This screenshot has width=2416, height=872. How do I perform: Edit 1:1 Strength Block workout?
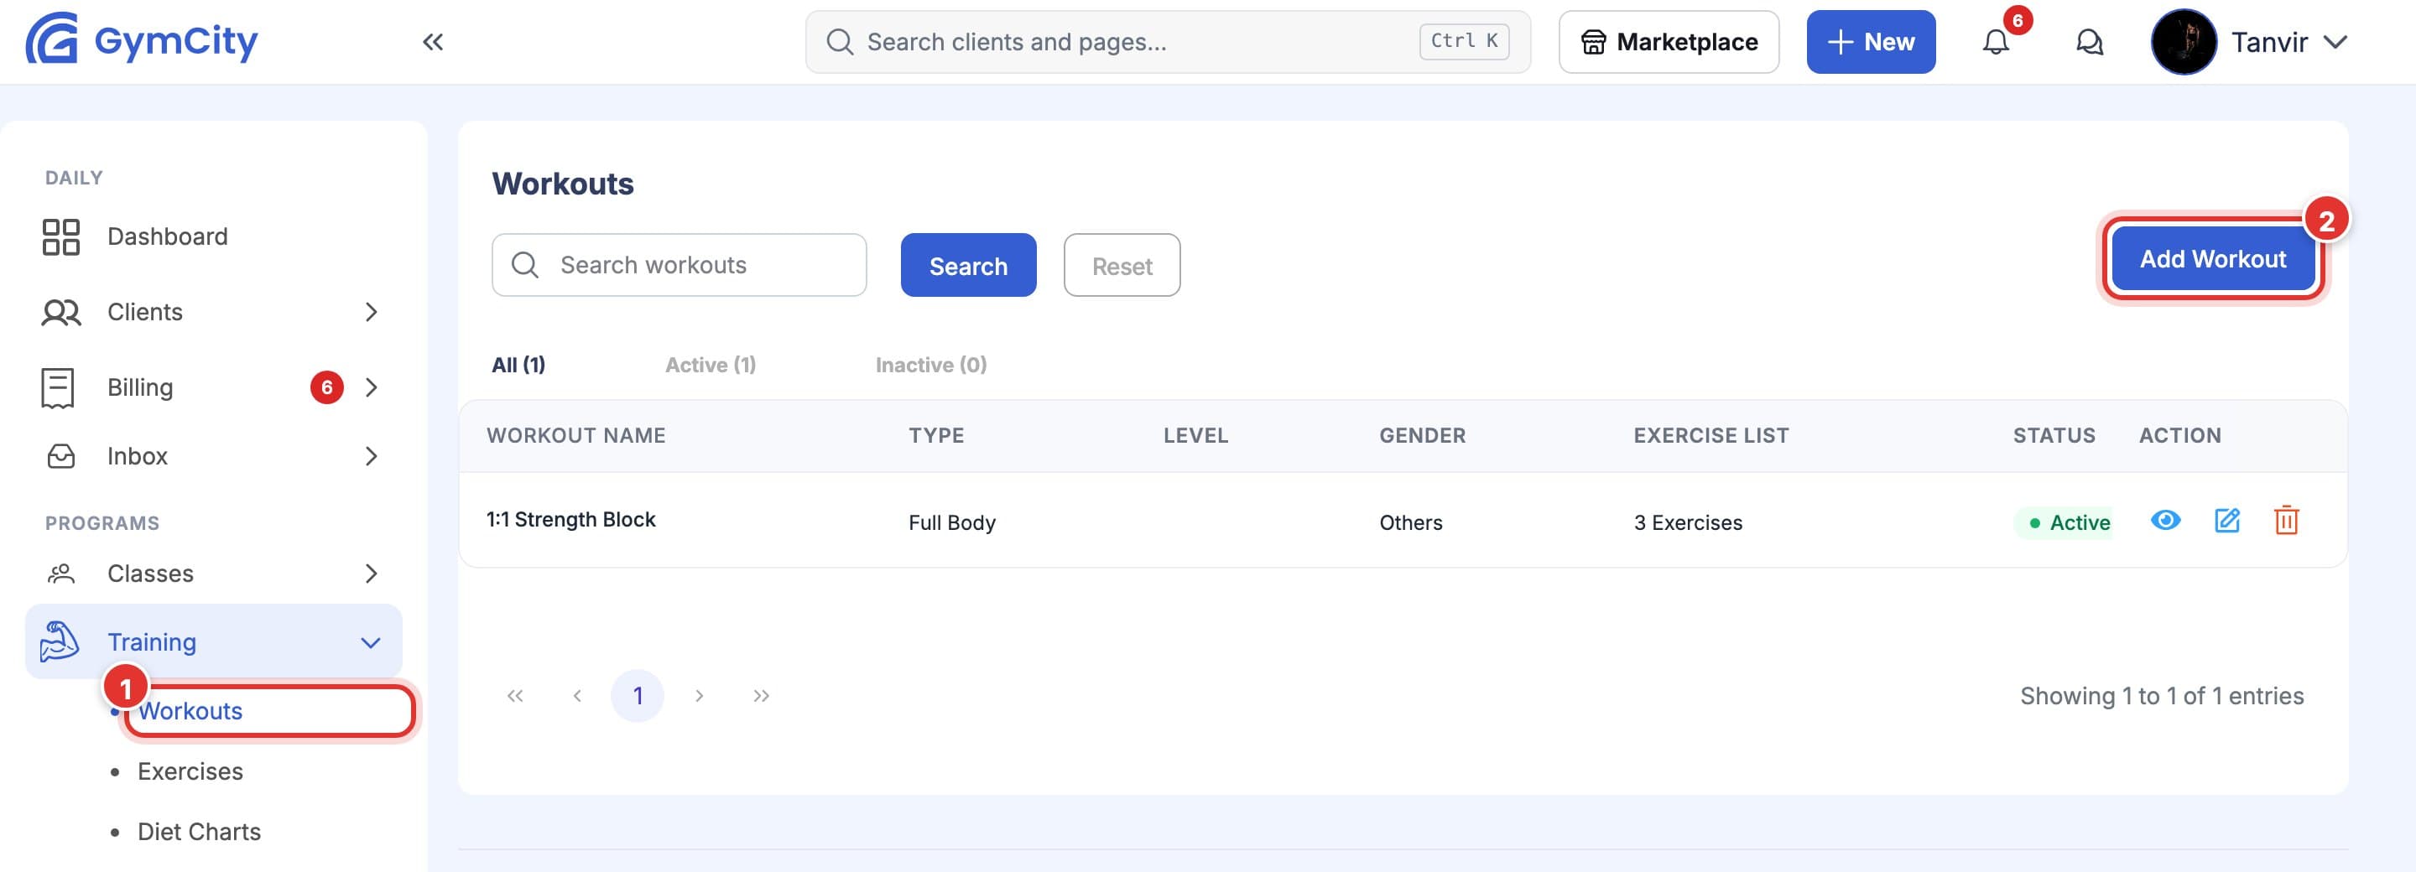tap(2226, 521)
